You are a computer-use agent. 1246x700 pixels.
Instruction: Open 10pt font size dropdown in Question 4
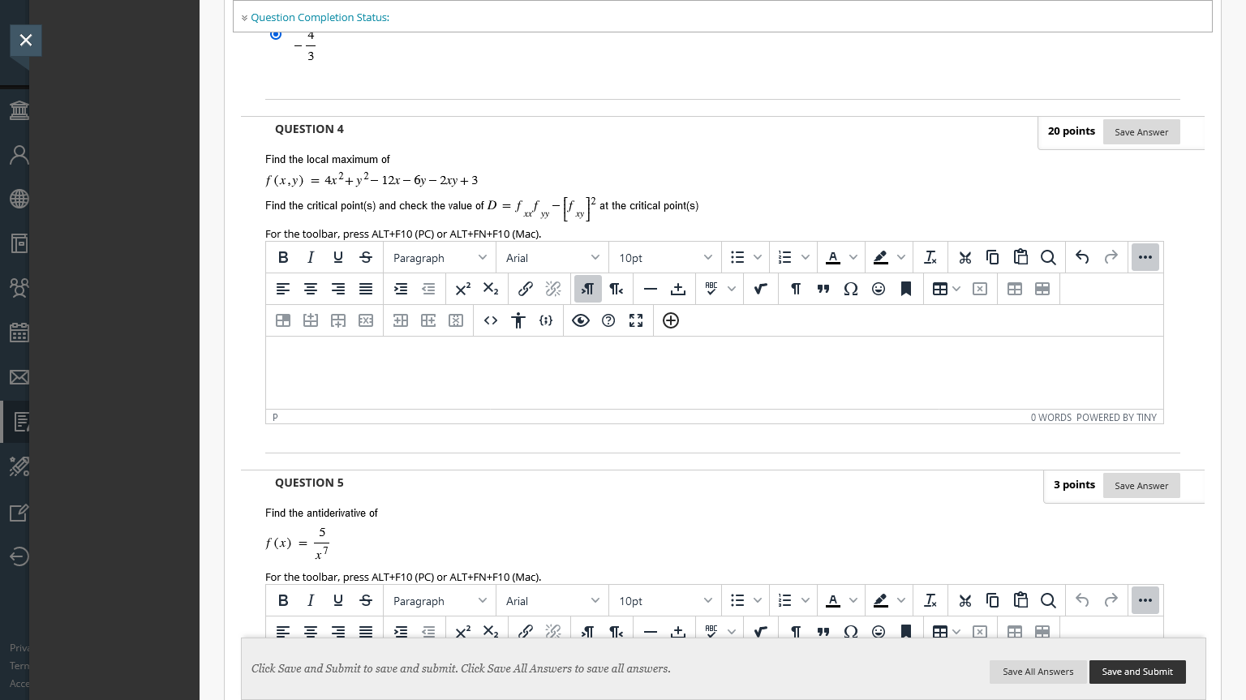tap(665, 258)
